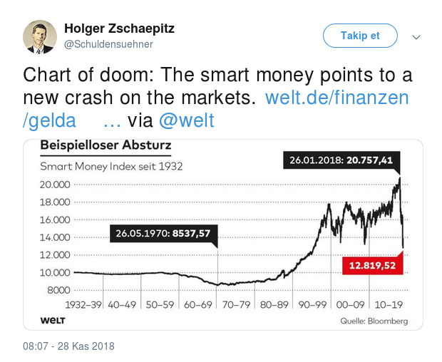Click the Takip et follow button
Image resolution: width=442 pixels, height=362 pixels.
point(360,36)
